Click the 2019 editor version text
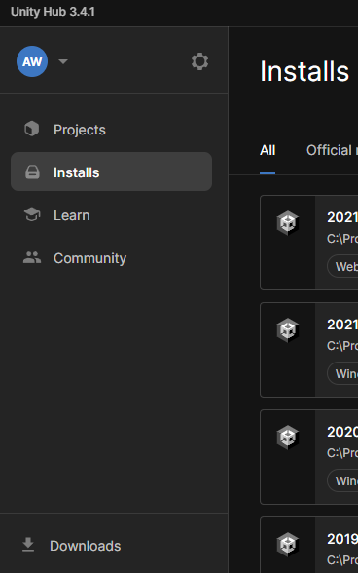The image size is (358, 573). (342, 539)
